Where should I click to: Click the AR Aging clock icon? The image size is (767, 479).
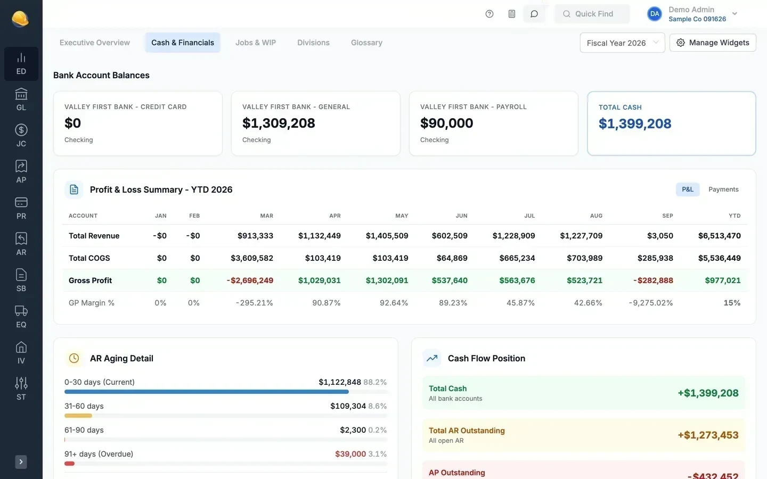coord(74,358)
